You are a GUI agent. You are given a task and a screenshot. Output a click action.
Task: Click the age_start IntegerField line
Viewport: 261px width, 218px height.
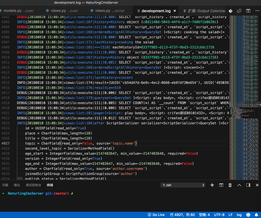(111, 153)
